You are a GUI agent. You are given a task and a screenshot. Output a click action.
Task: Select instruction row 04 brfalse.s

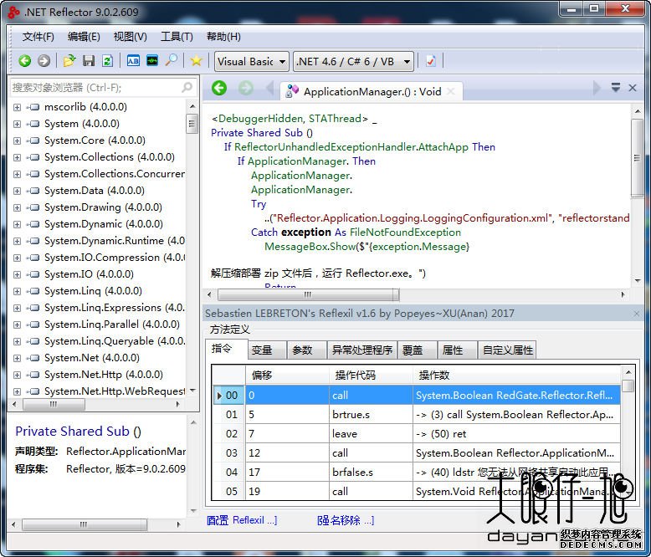[417, 473]
